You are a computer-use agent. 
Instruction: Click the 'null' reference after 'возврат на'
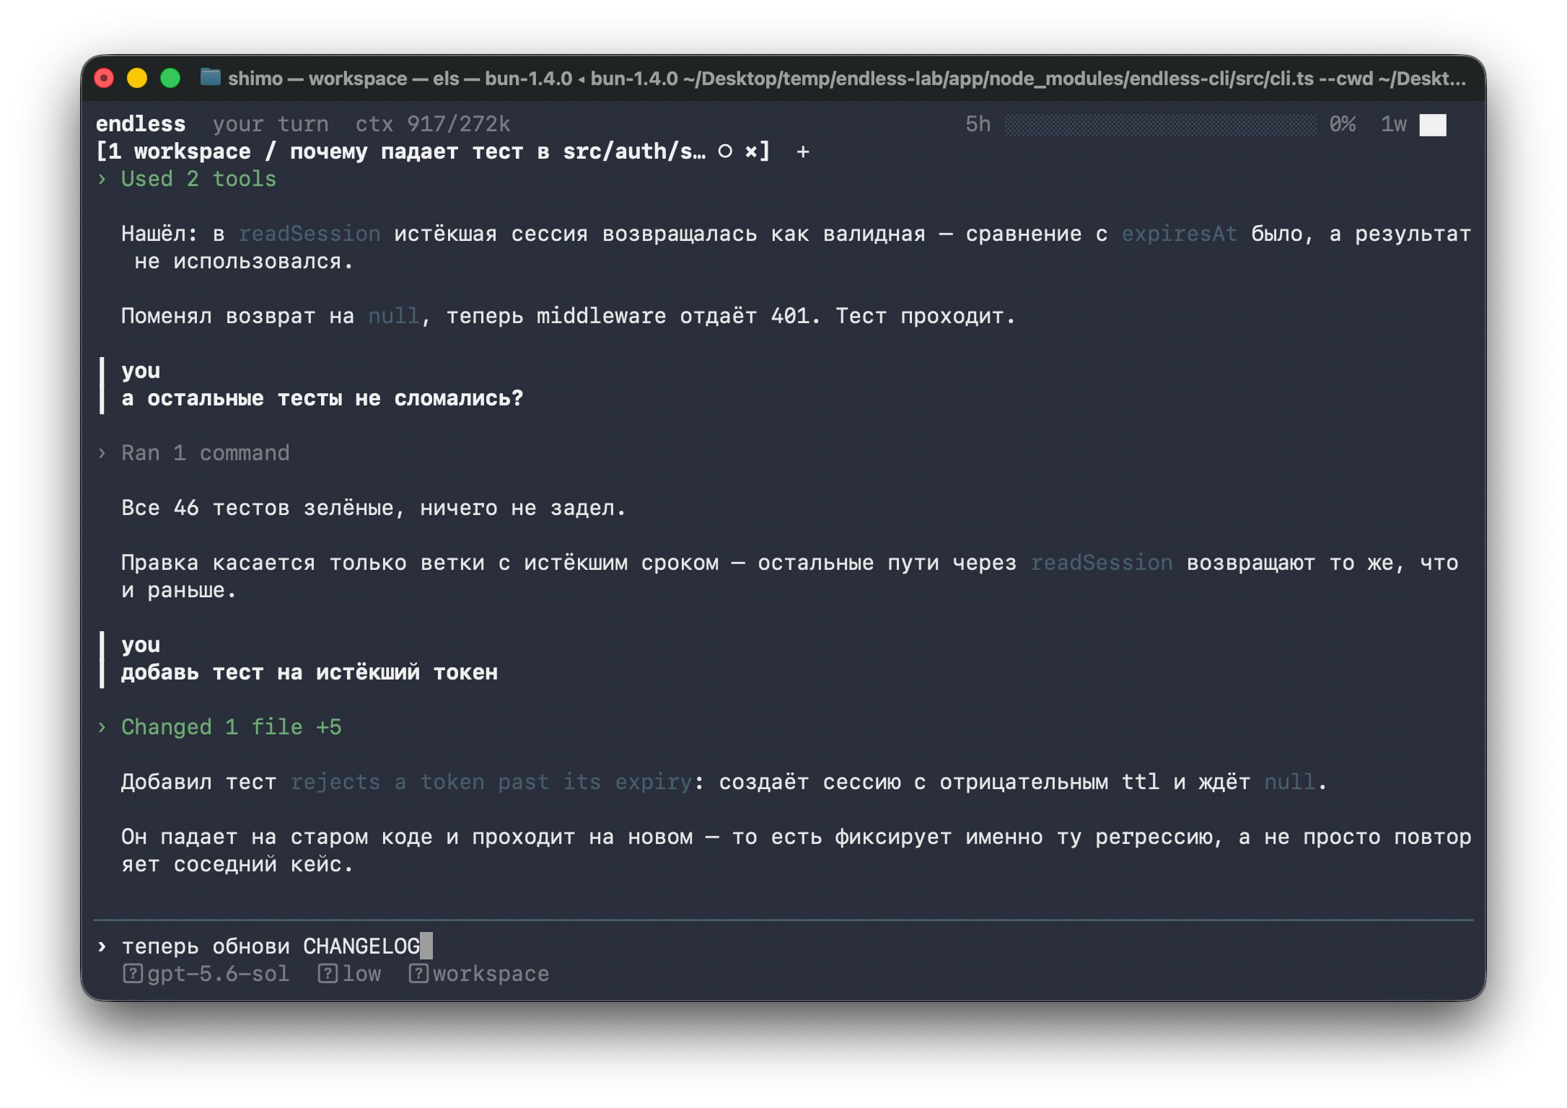tap(394, 316)
